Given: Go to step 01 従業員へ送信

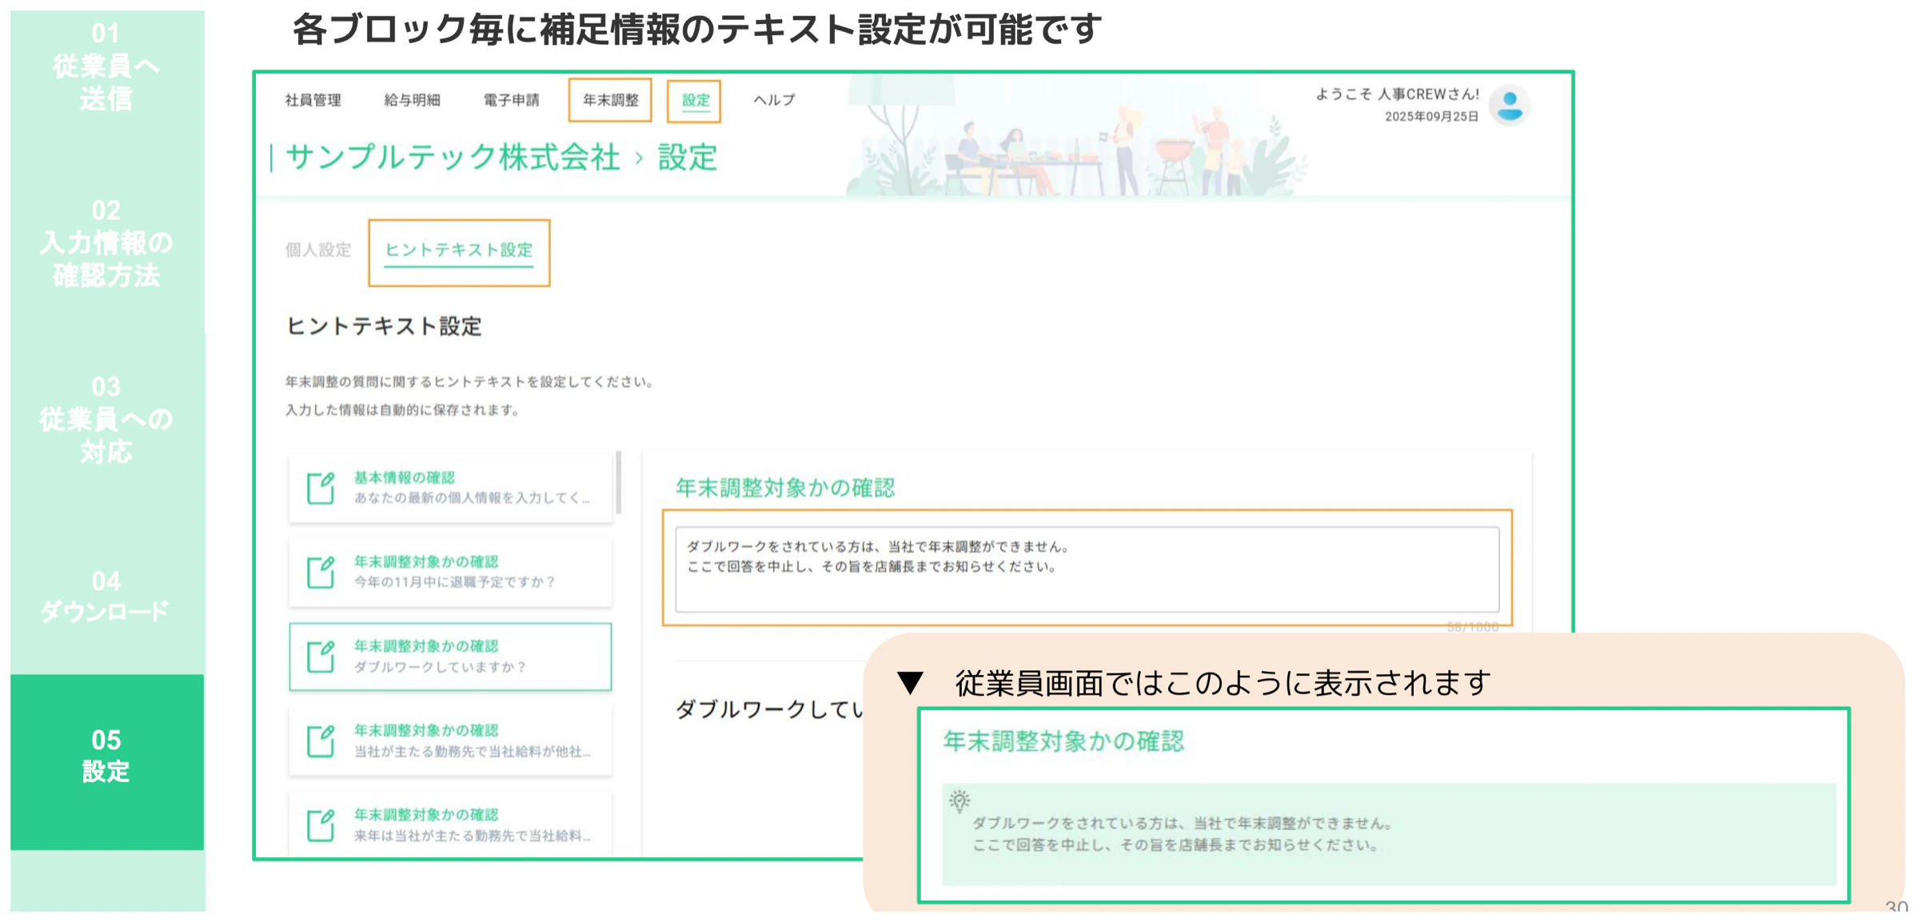Looking at the screenshot, I should tap(106, 66).
